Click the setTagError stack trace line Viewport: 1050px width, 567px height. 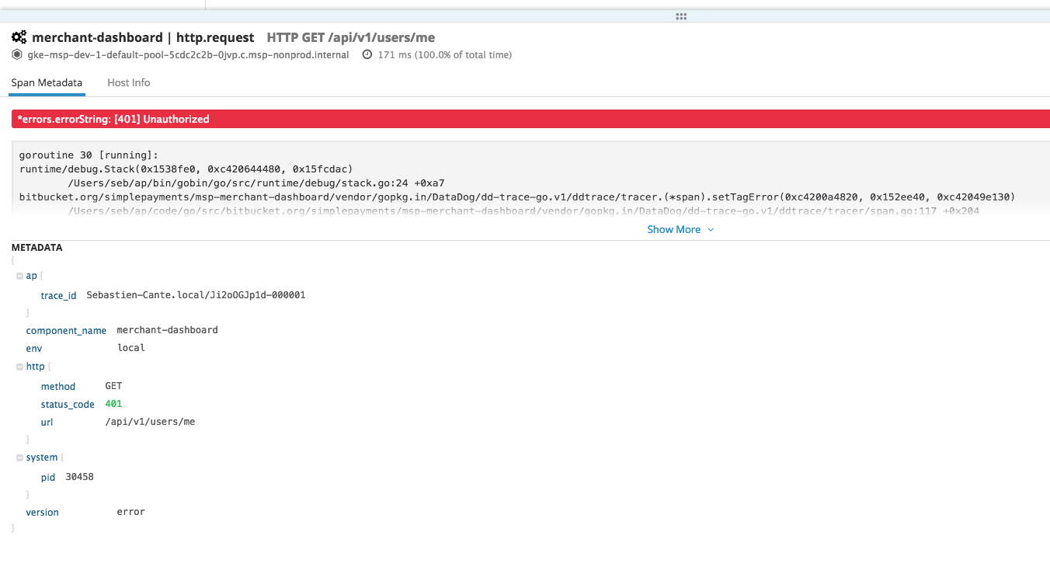tap(517, 197)
